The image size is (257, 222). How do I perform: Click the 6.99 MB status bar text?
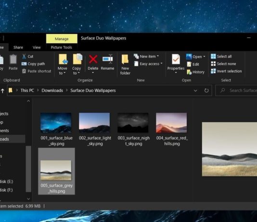pyautogui.click(x=33, y=206)
